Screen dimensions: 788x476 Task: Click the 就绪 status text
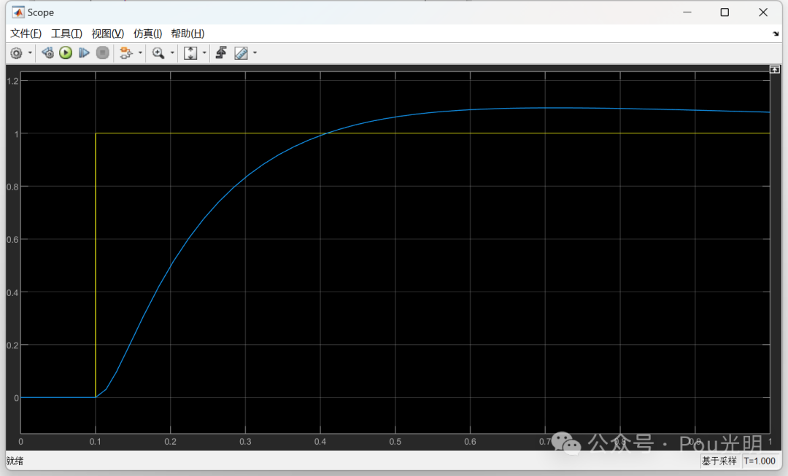15,461
